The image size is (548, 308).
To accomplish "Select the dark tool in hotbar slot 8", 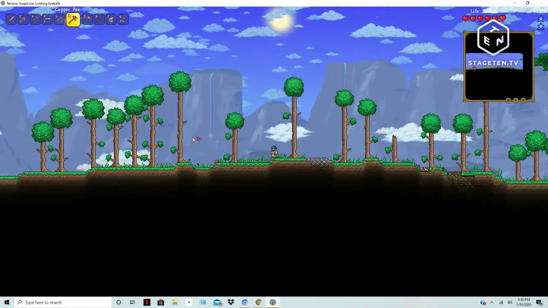I will coord(99,19).
